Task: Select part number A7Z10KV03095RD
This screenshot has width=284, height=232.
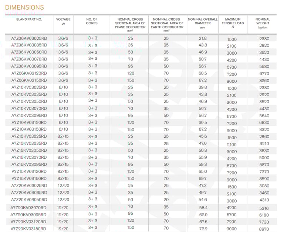Action: [x=29, y=115]
